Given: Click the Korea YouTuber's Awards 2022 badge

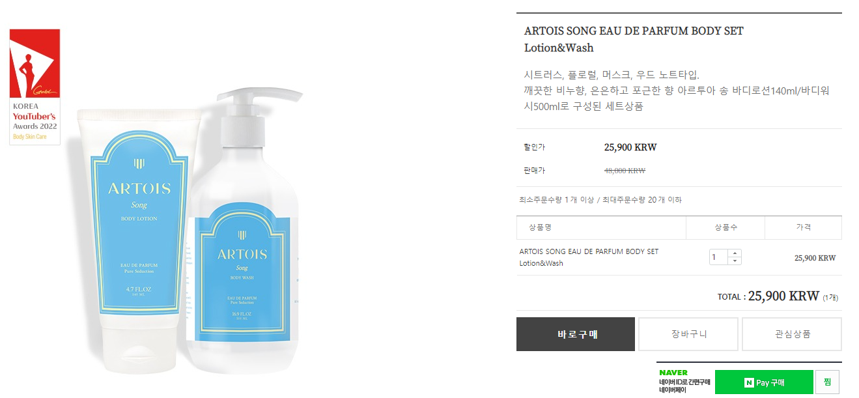Looking at the screenshot, I should click(35, 87).
